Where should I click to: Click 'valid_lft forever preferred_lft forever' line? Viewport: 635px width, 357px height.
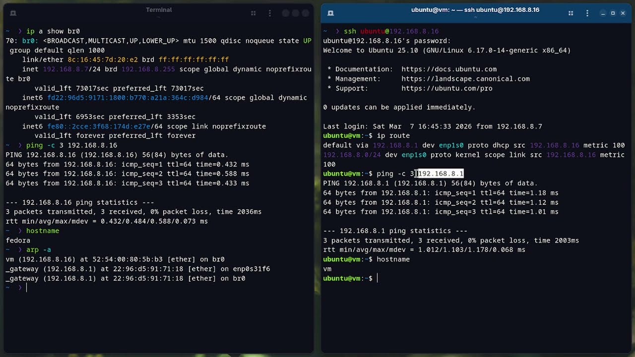tap(115, 136)
